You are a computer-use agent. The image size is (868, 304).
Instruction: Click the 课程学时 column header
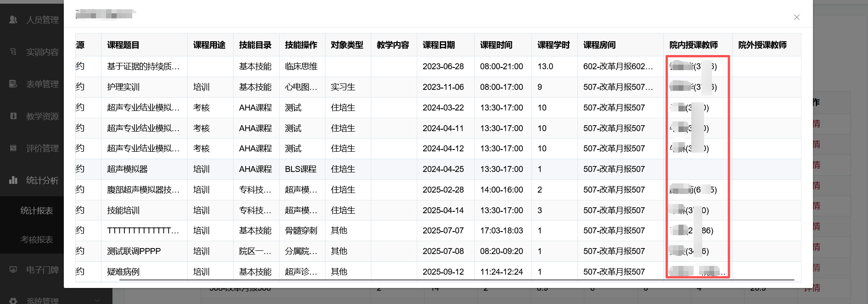(x=554, y=45)
